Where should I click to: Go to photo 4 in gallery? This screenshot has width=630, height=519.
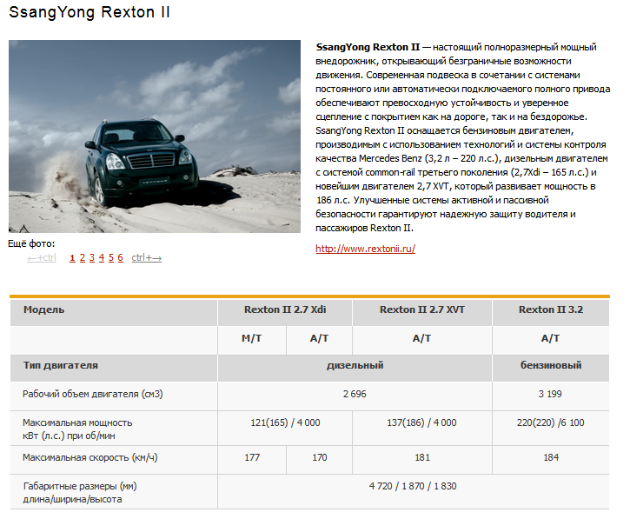[101, 257]
